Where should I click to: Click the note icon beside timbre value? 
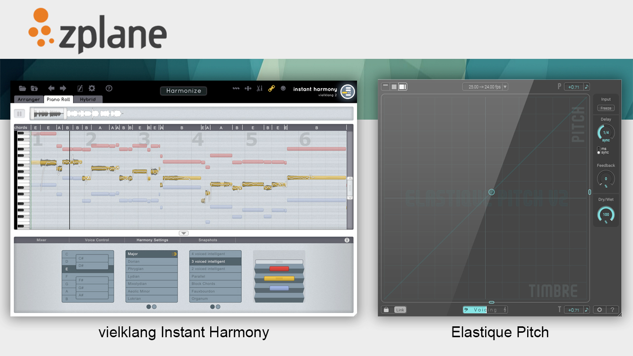pos(587,310)
